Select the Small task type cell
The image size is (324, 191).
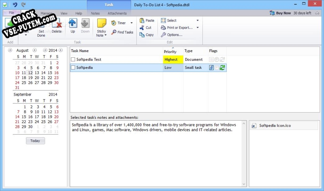[x=196, y=68]
